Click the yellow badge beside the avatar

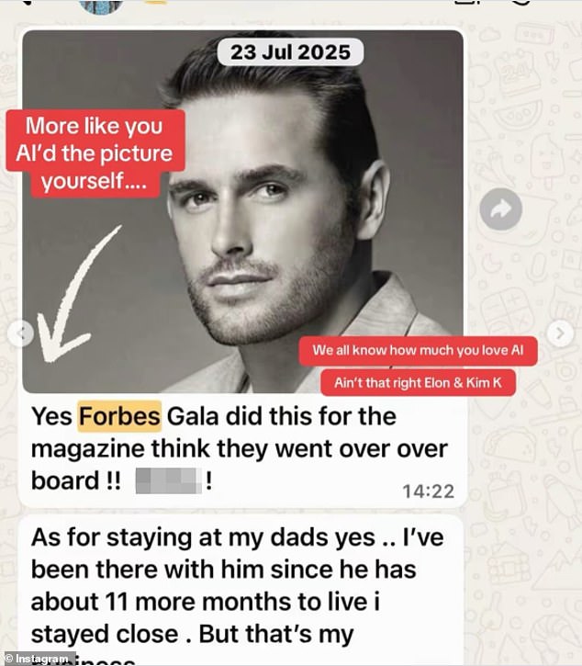tap(156, 2)
